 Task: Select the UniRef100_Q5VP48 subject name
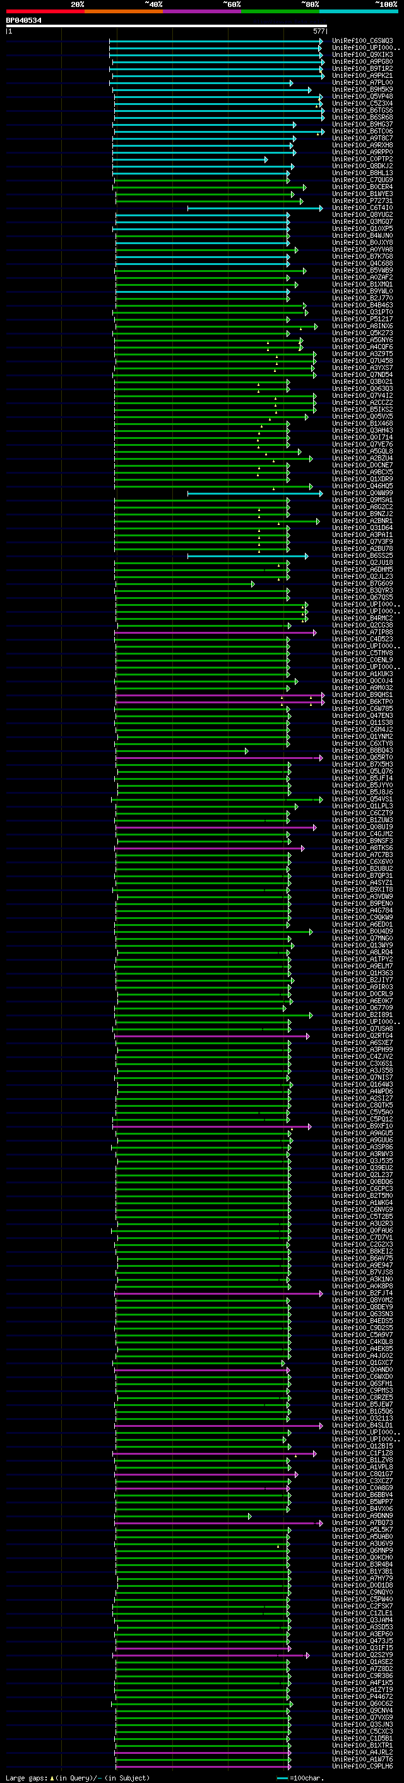coord(362,96)
